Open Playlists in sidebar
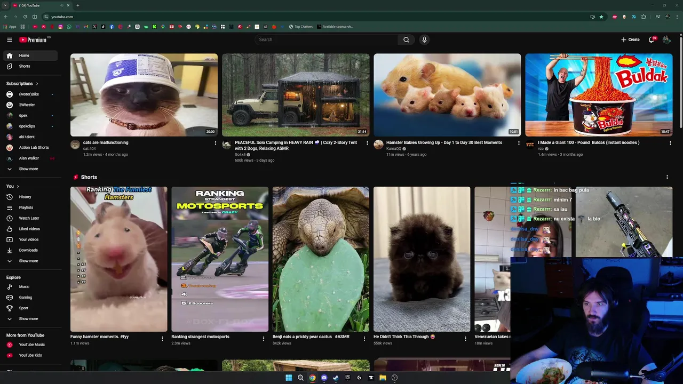Image resolution: width=683 pixels, height=384 pixels. [x=30, y=207]
